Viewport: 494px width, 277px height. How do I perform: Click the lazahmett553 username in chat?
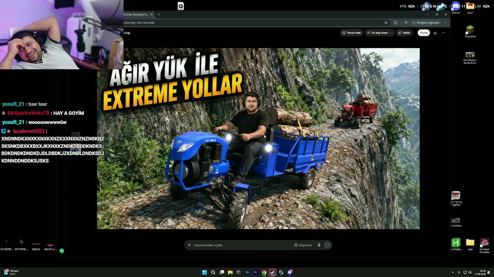click(x=29, y=131)
